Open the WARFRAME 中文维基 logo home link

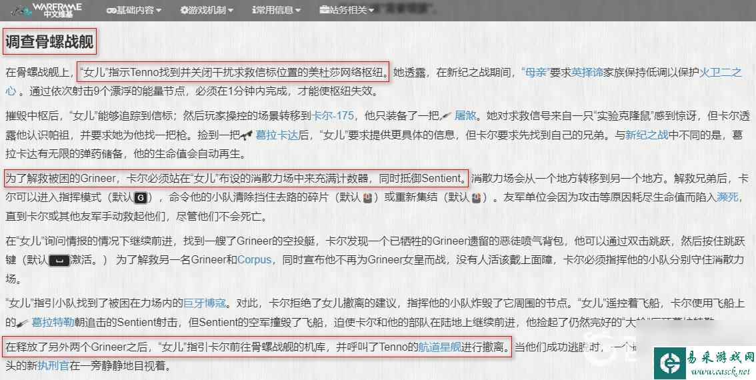click(x=46, y=9)
